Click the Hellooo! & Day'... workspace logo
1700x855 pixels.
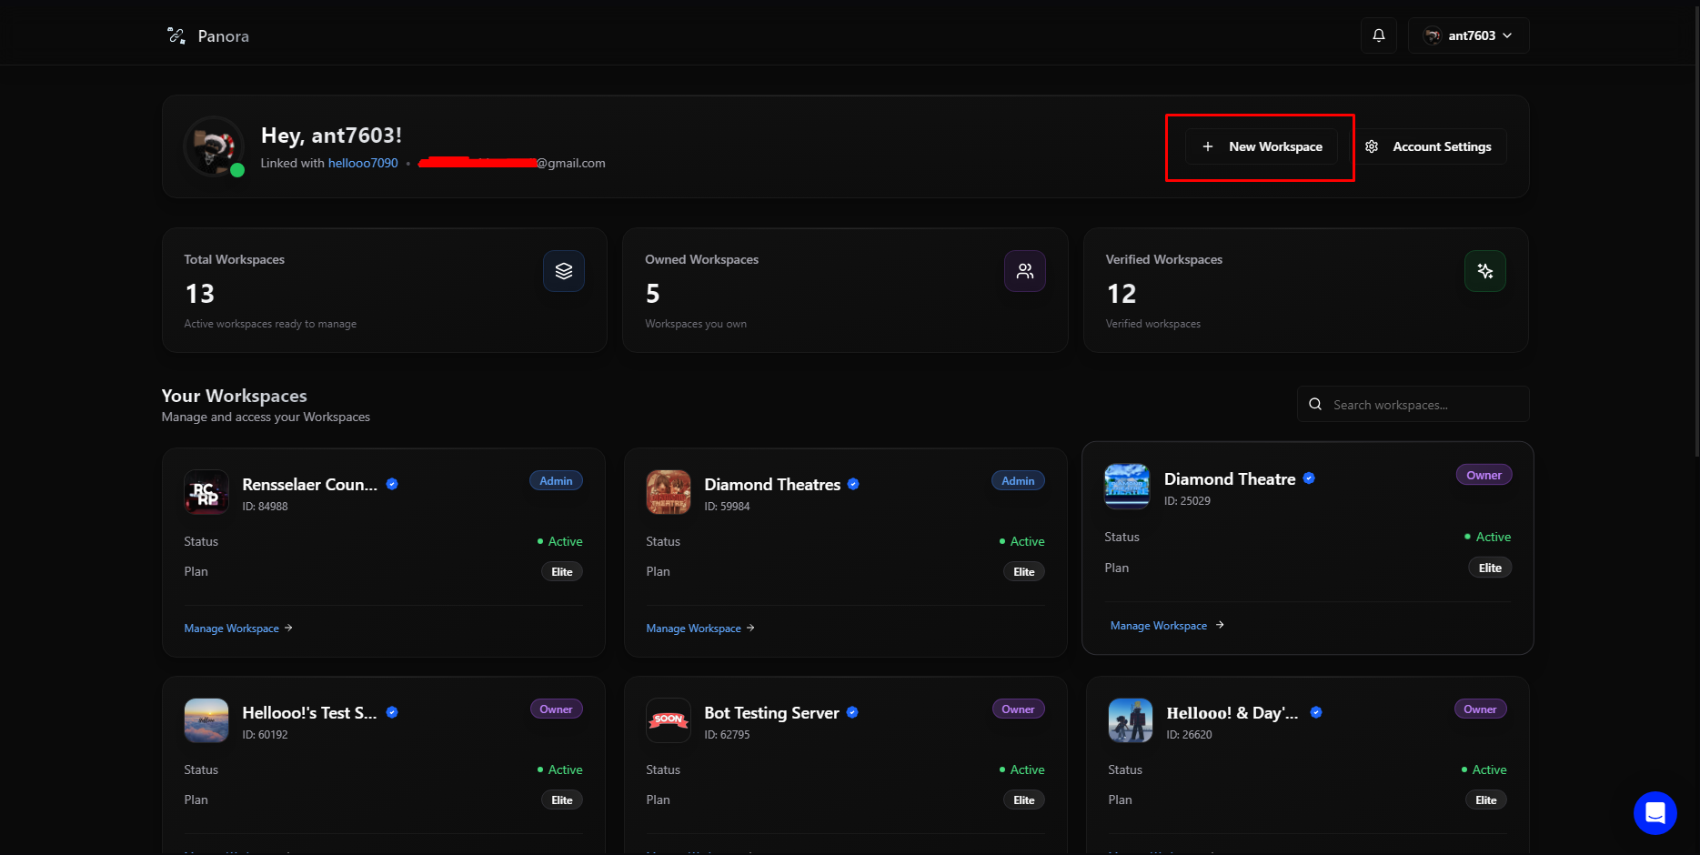pyautogui.click(x=1131, y=720)
